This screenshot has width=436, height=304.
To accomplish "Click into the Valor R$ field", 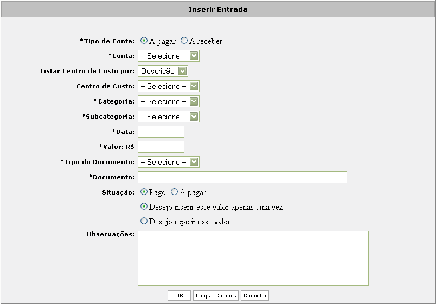I will pyautogui.click(x=161, y=147).
